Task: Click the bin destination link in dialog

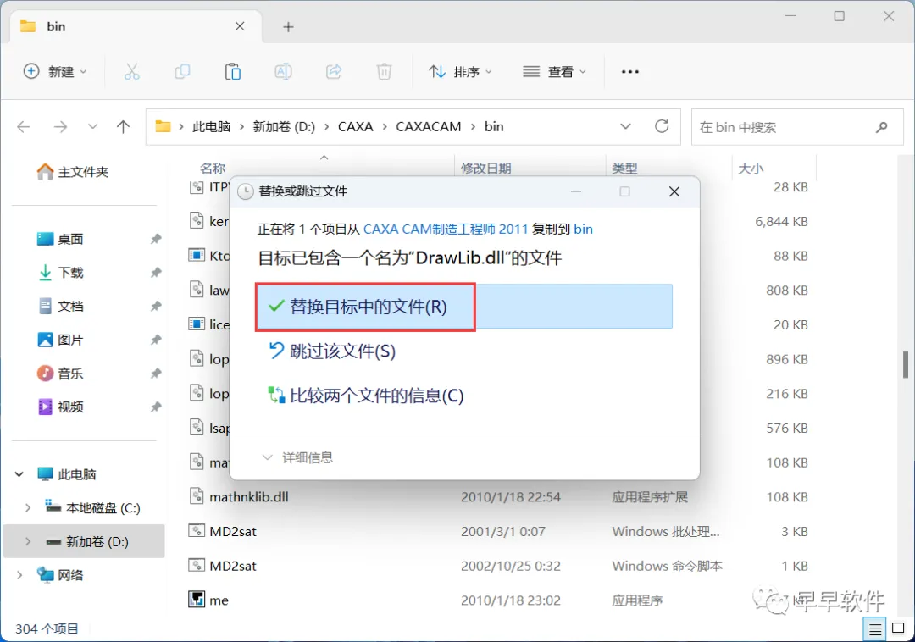Action: coord(583,230)
